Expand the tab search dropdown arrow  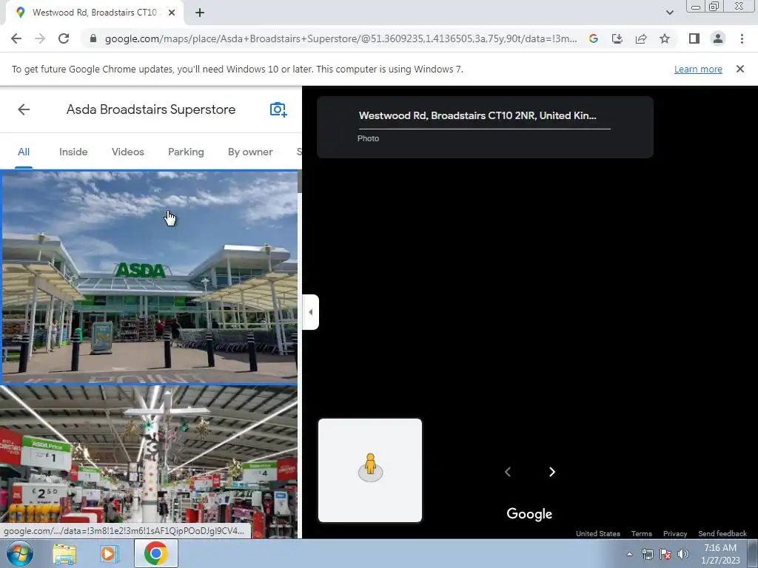click(x=669, y=13)
